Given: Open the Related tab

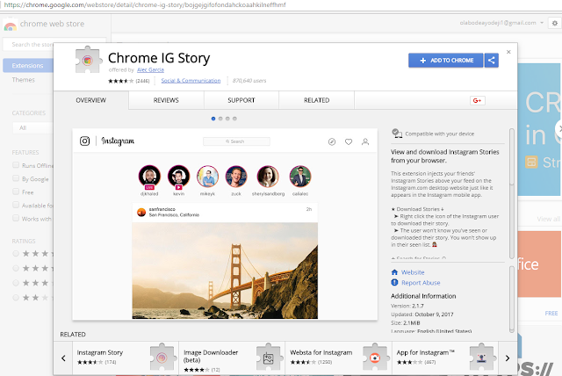Looking at the screenshot, I should tap(316, 100).
